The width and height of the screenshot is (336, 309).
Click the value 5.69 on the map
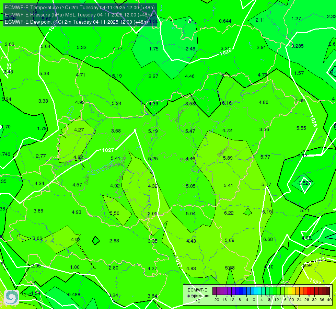[x=229, y=240]
